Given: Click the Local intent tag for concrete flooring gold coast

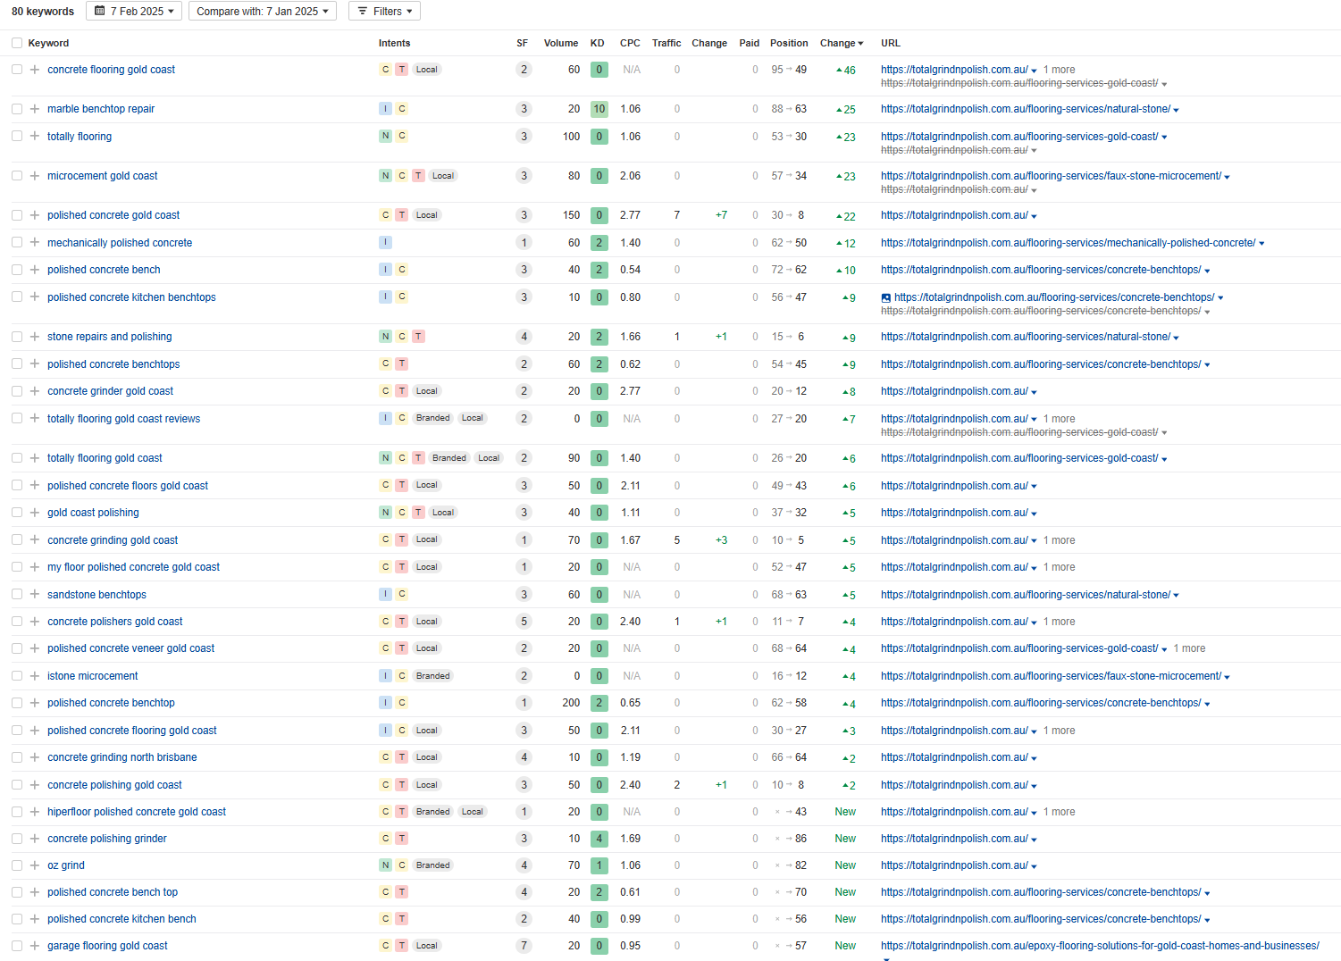Looking at the screenshot, I should [426, 70].
